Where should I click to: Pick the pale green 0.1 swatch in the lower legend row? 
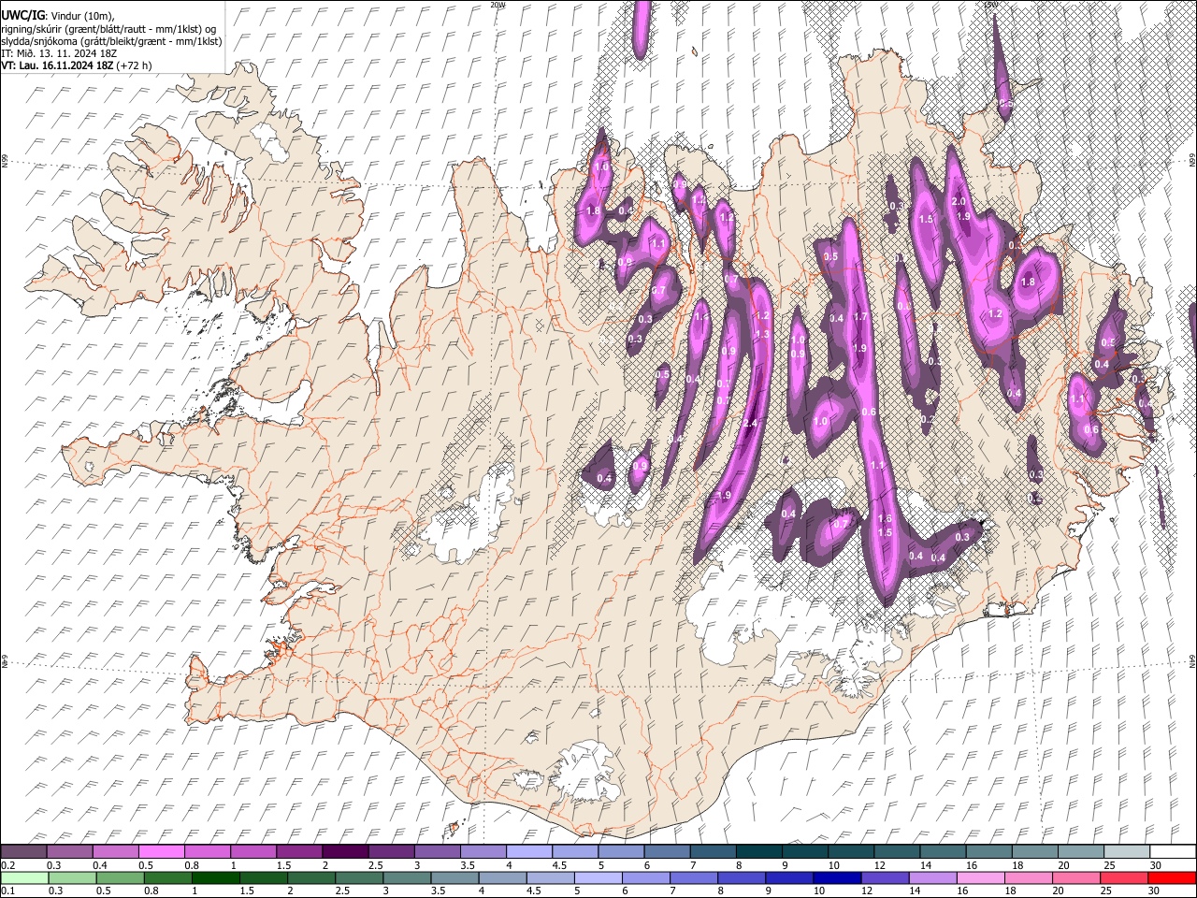(23, 877)
